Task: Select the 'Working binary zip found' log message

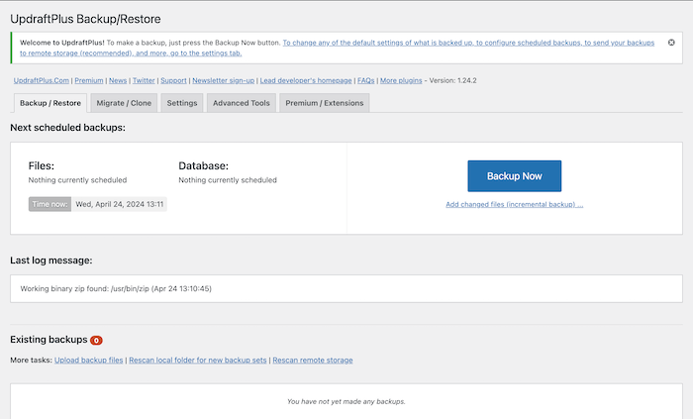Action: (116, 288)
